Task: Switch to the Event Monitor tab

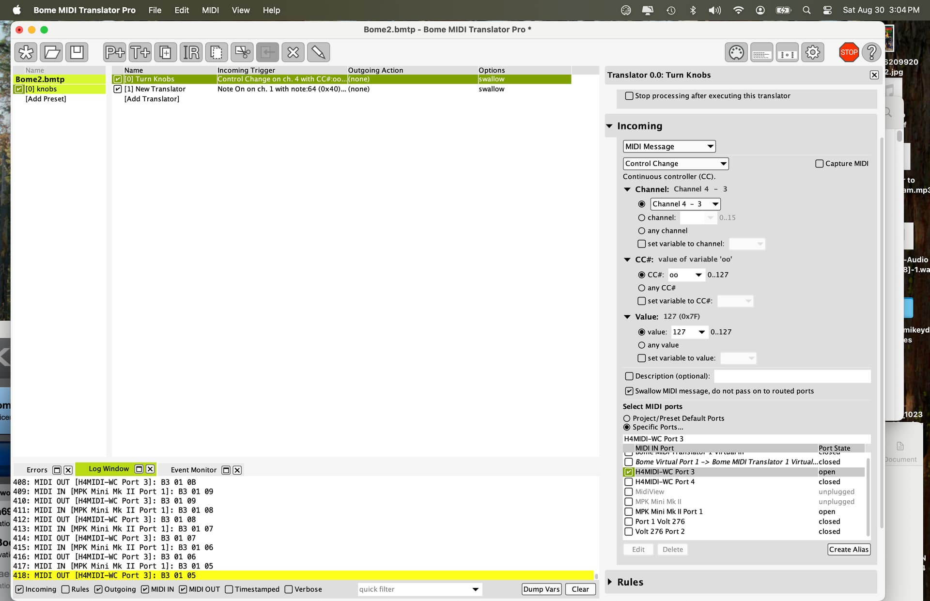Action: 193,470
